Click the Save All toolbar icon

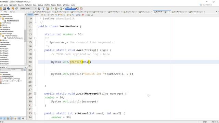point(8,9)
